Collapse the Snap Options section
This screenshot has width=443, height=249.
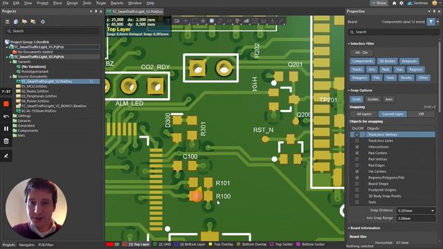pos(349,91)
